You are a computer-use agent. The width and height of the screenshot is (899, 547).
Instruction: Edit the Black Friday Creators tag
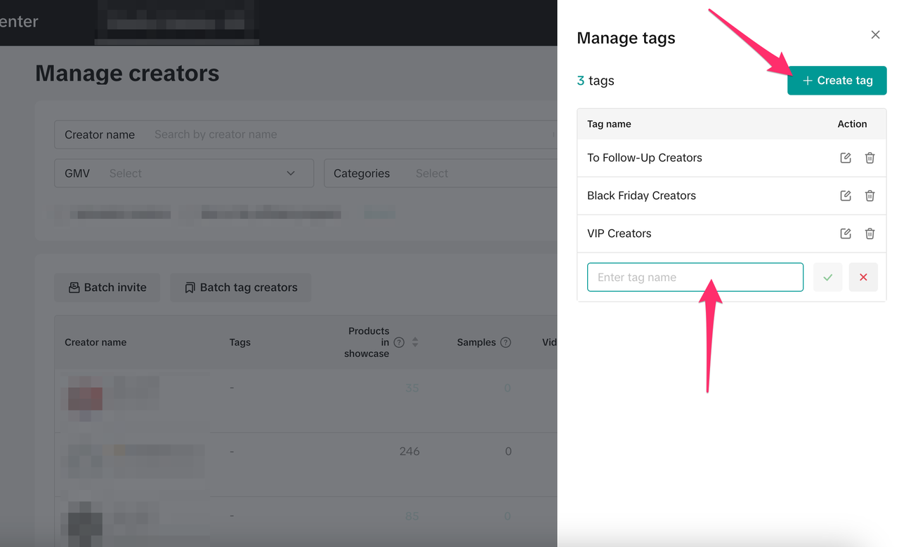point(846,196)
